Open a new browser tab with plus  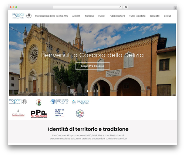tap(175, 8)
